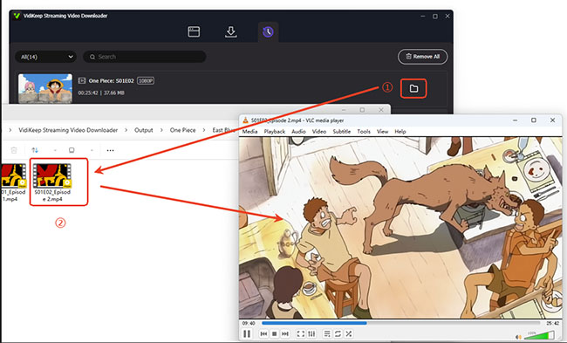Open VLC extended settings equalizer icon
This screenshot has width=567, height=343.
click(311, 333)
